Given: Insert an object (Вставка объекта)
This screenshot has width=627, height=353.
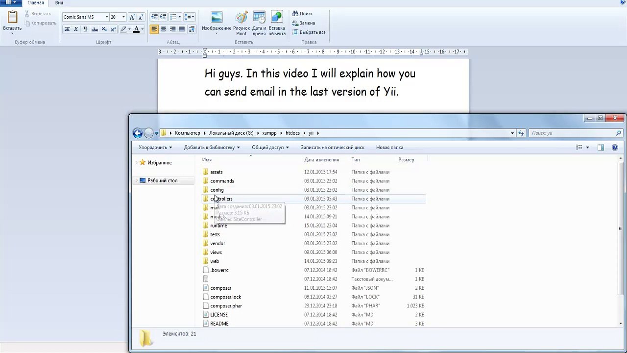Looking at the screenshot, I should coord(277,23).
